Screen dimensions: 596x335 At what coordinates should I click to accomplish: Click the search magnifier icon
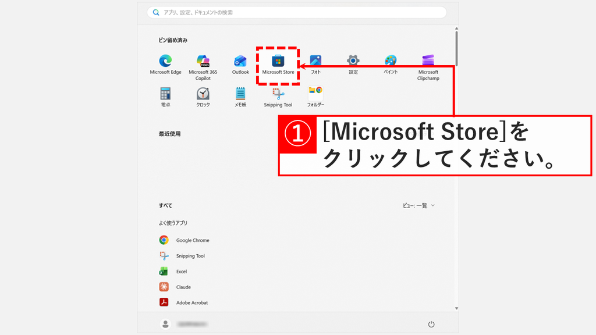click(156, 13)
